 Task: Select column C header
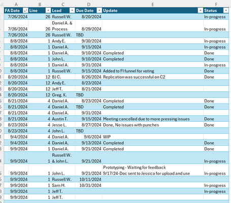pyautogui.click(x=63, y=5)
